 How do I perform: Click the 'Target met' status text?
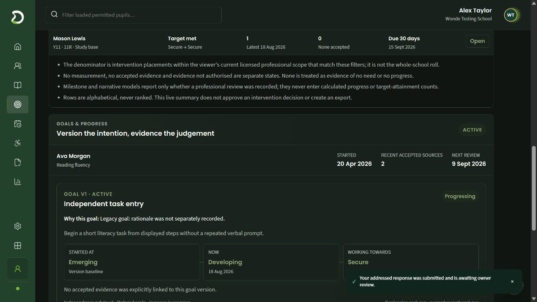tap(182, 39)
